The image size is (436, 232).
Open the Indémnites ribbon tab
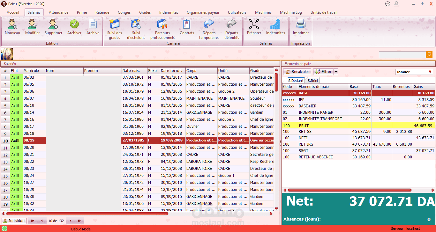click(x=169, y=12)
